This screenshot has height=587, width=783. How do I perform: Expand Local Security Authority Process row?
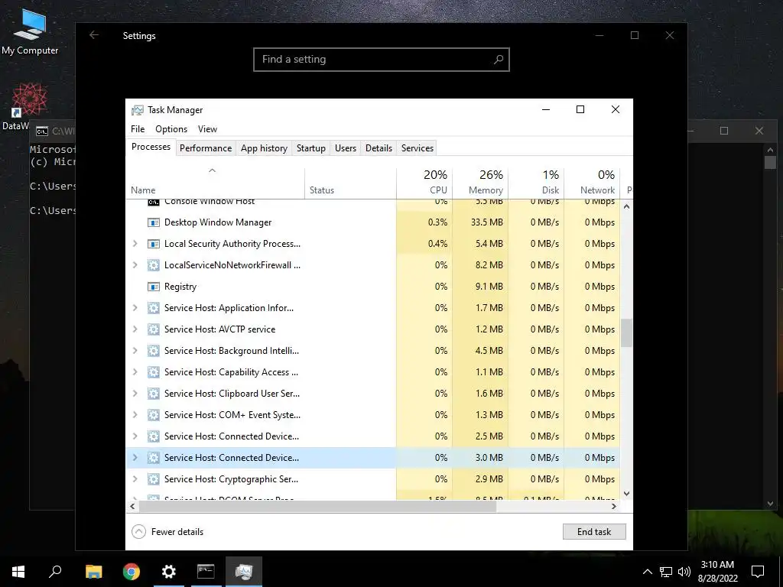(x=135, y=244)
